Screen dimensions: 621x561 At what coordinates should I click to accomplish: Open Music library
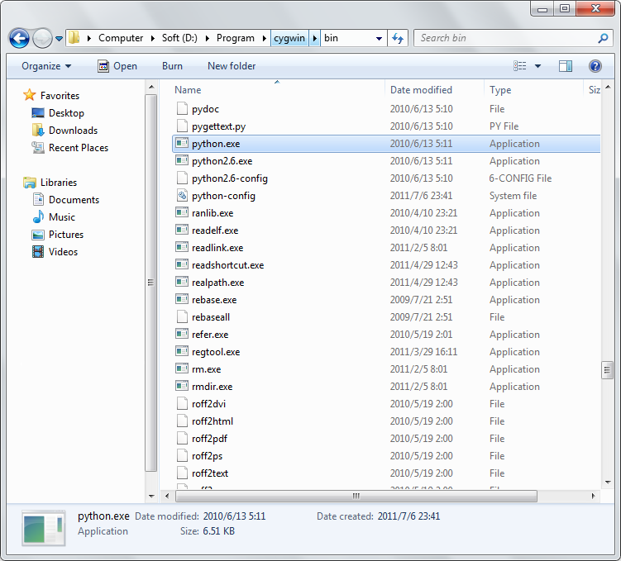62,217
